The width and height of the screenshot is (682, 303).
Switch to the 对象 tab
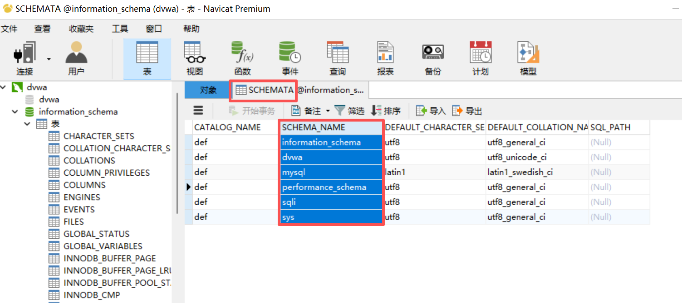(206, 90)
